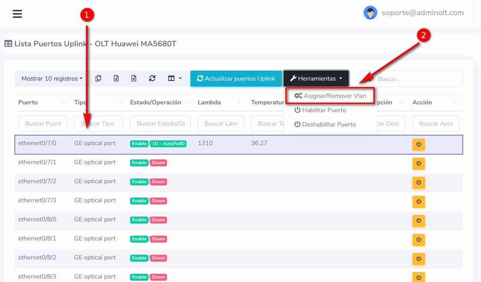Click the CSV file export icon
481x282 pixels.
click(x=134, y=78)
